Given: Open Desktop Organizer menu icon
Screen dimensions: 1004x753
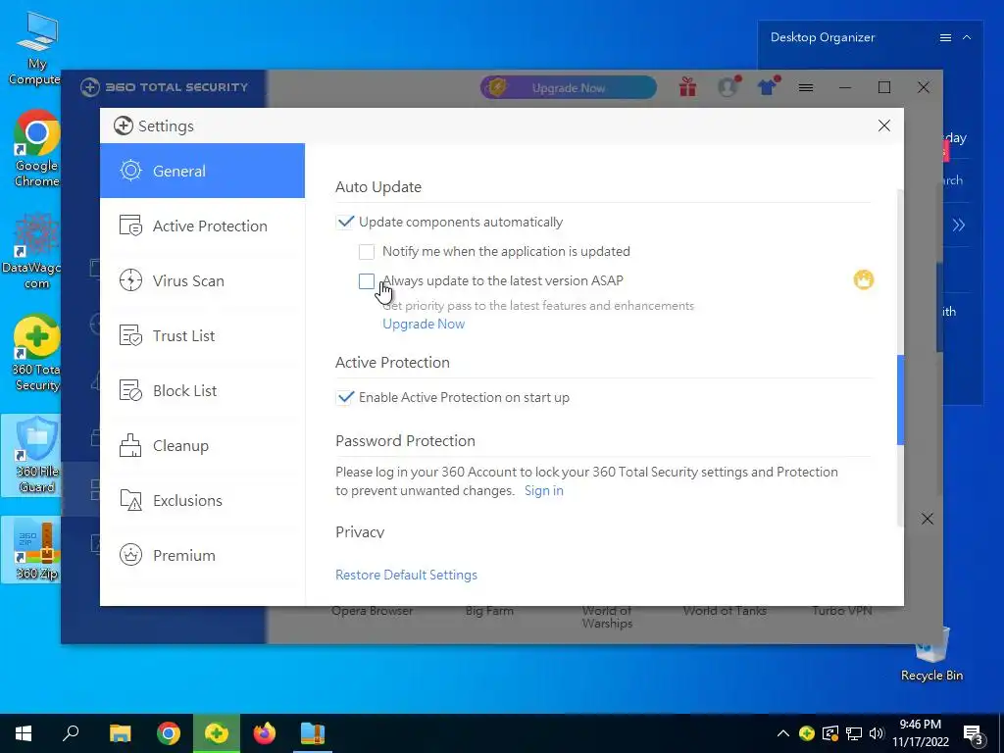Looking at the screenshot, I should 945,38.
